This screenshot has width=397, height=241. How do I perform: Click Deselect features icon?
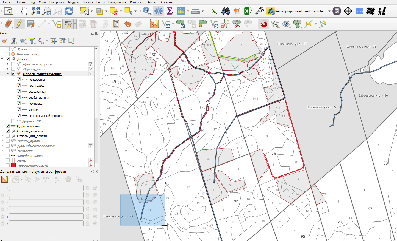point(114,11)
